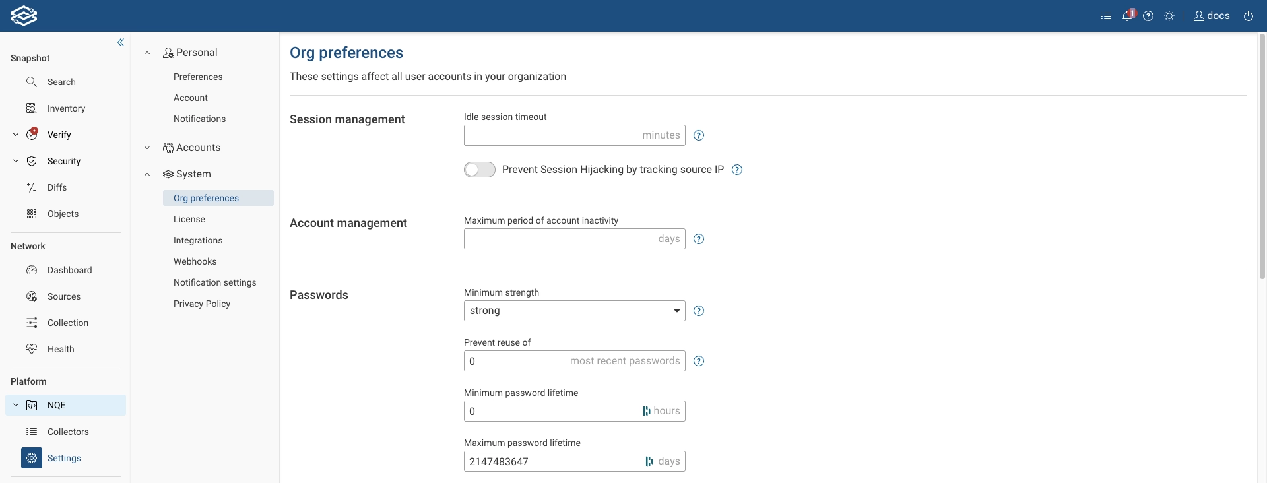Screen dimensions: 1267x483
Task: Open the License page
Action: click(189, 219)
